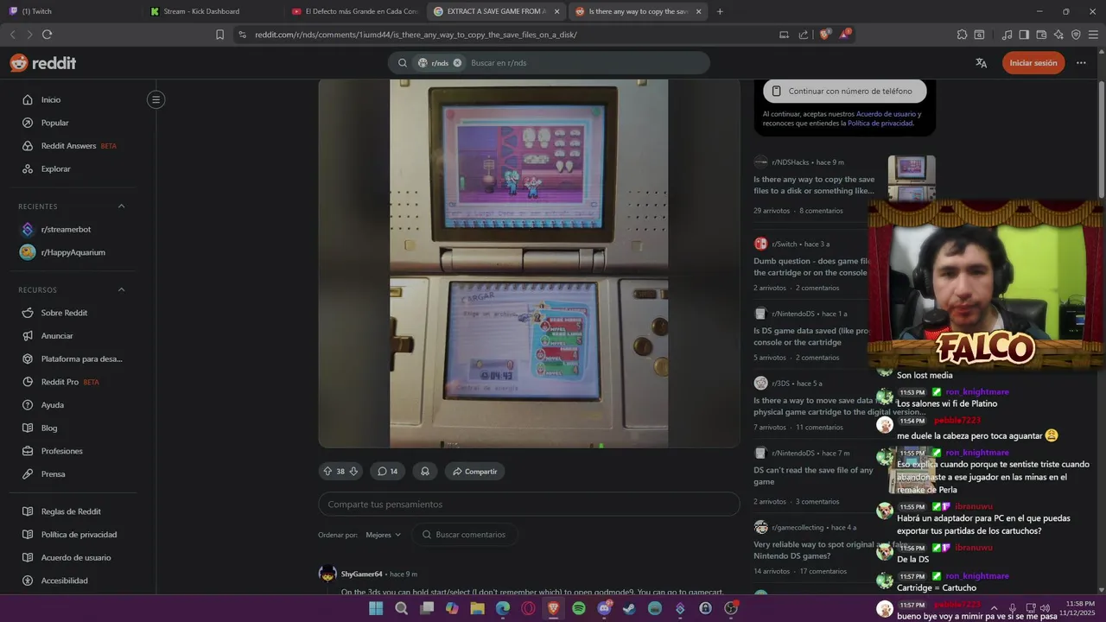Viewport: 1106px width, 622px height.
Task: Bookmark this page icon
Action: pos(219,35)
